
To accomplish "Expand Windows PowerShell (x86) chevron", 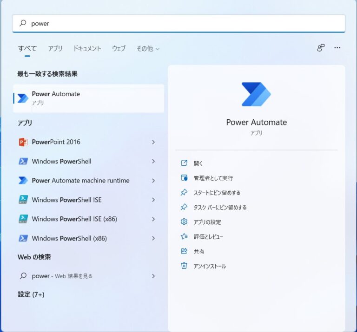I will point(153,238).
